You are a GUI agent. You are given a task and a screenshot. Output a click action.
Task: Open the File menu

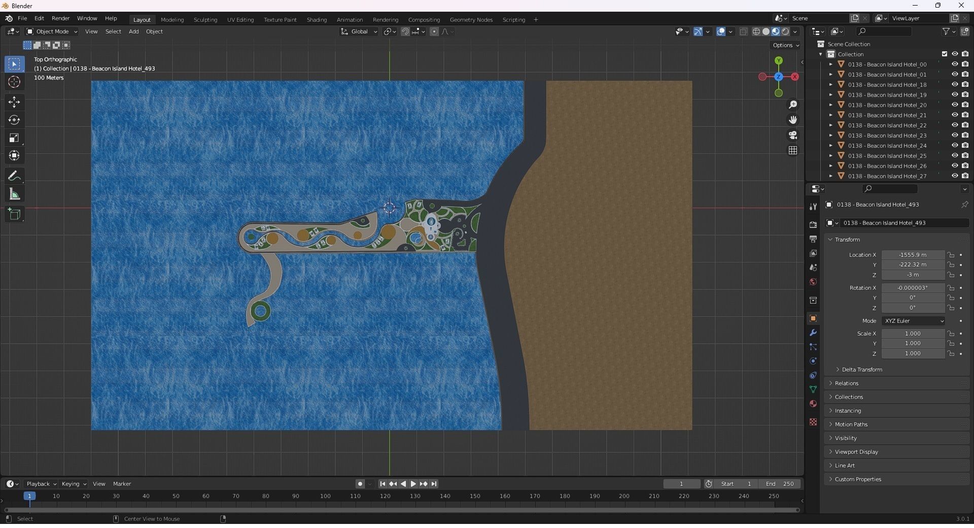22,18
